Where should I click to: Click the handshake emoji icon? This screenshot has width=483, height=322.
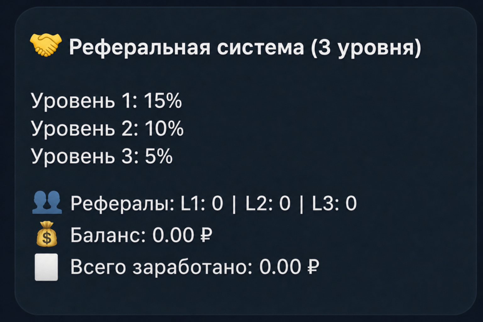coord(46,45)
